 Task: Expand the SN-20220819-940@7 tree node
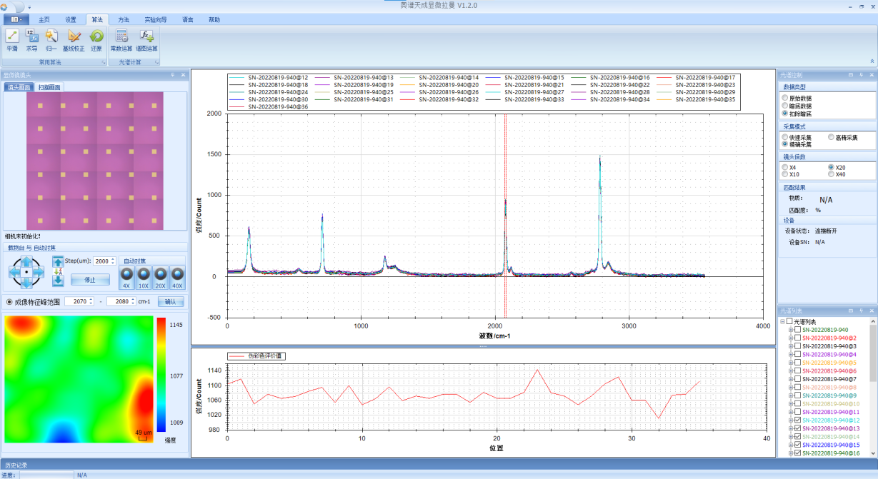[791, 379]
